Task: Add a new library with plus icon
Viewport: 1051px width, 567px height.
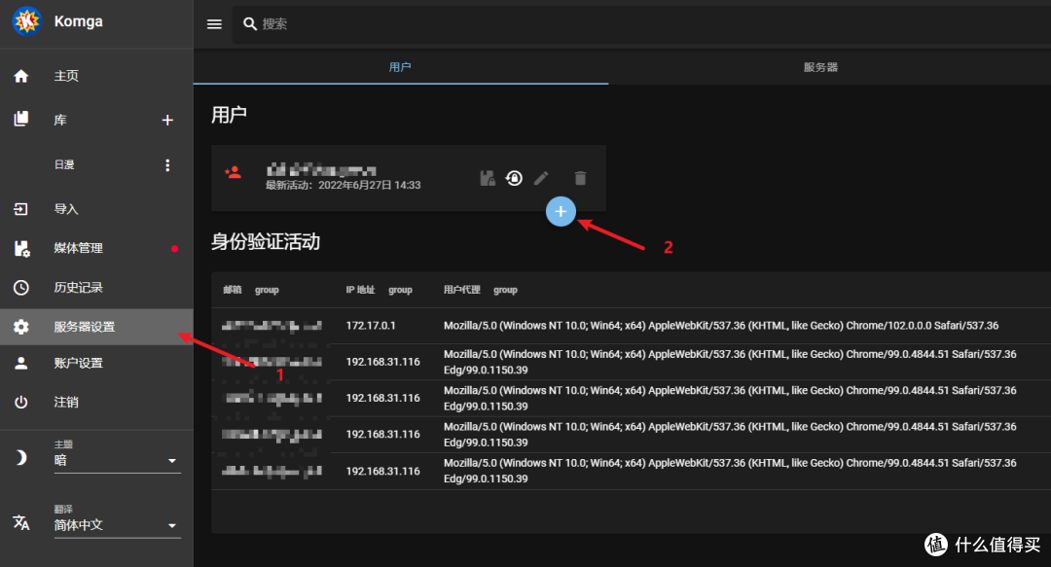Action: tap(167, 121)
